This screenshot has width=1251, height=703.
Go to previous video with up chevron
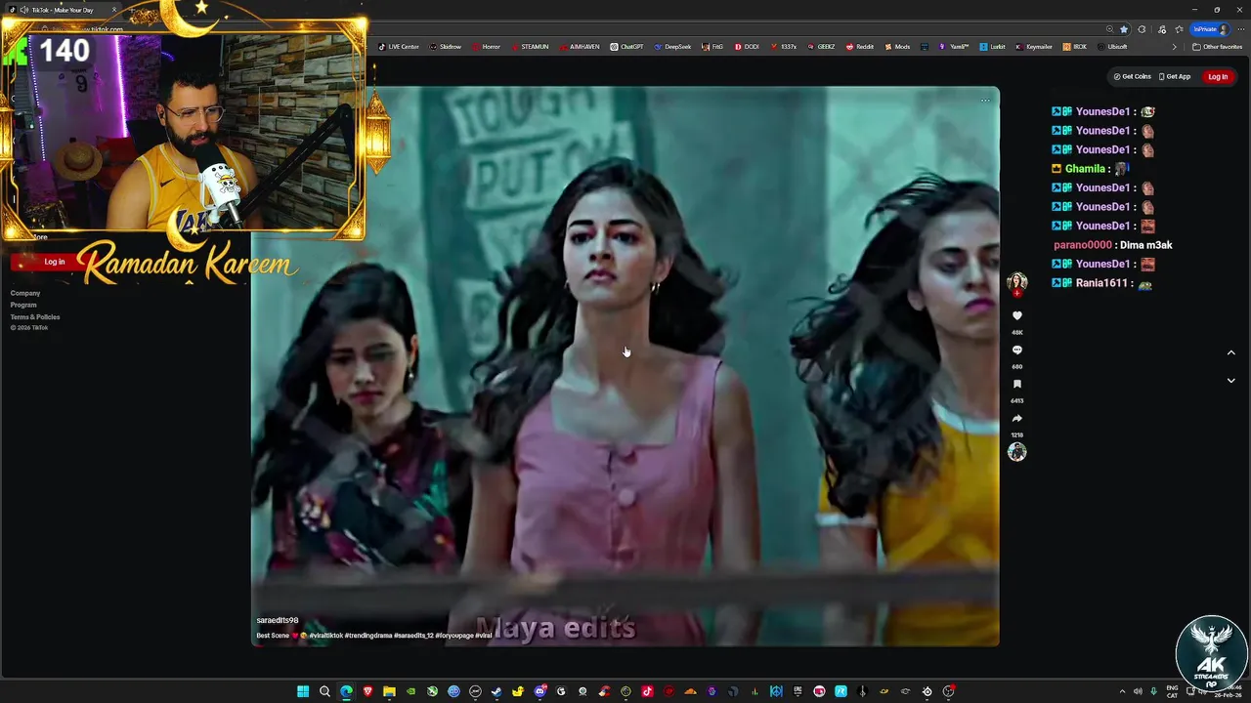[1230, 352]
